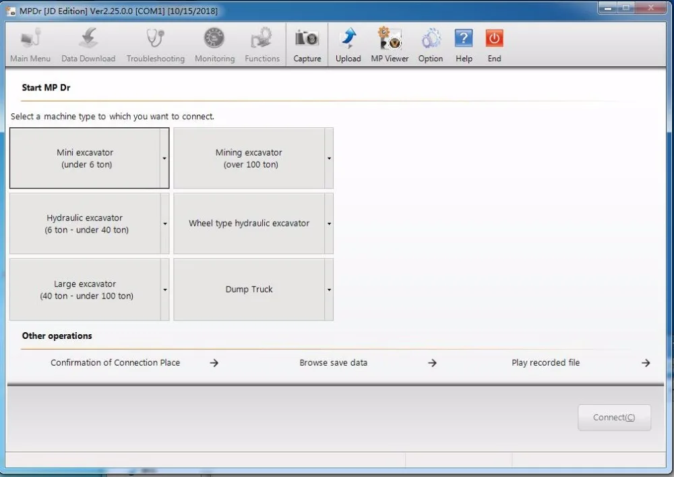
Task: Select Large excavator 40-100 ton
Action: pyautogui.click(x=85, y=290)
